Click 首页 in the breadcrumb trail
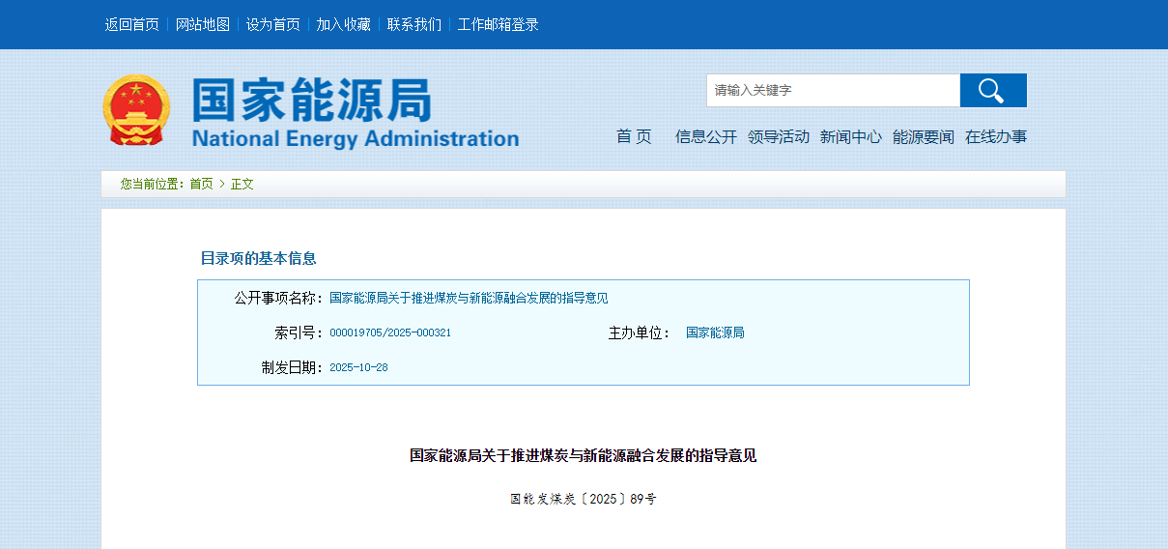The image size is (1168, 549). tap(201, 184)
